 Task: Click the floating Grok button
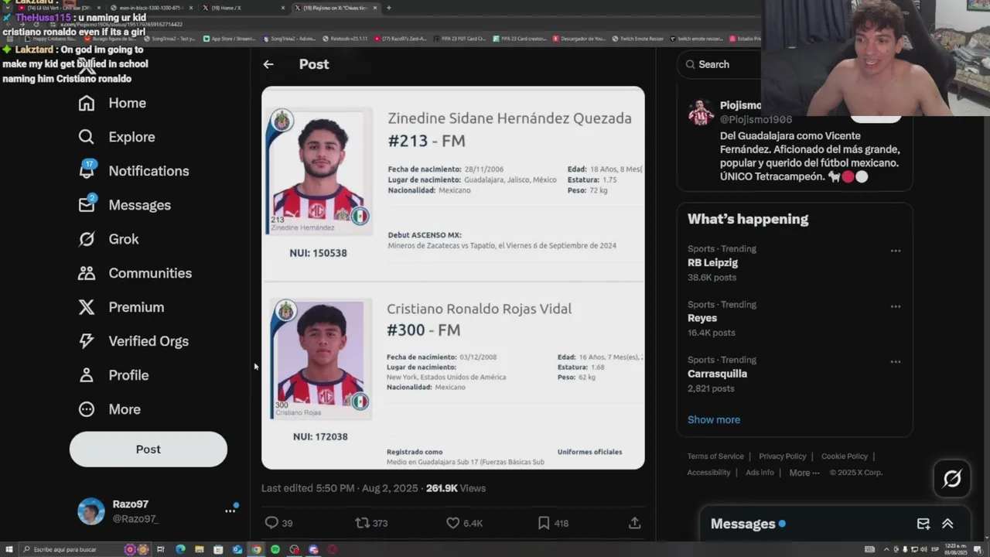click(x=952, y=479)
